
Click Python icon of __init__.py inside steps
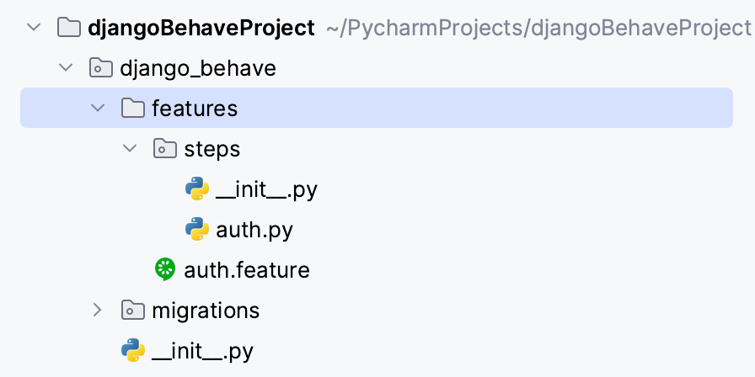[x=197, y=189]
